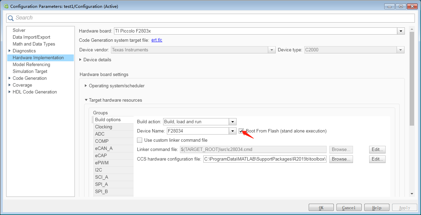Select the SCI_A group
Screen dimensions: 421x215
point(113,177)
